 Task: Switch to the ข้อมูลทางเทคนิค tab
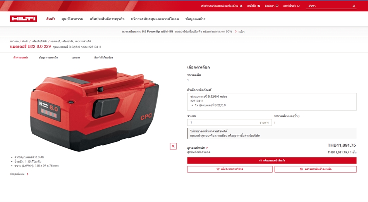click(48, 57)
